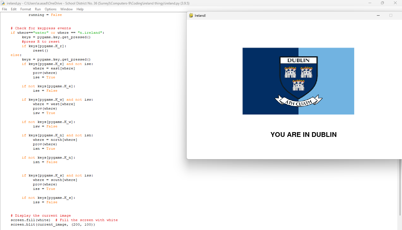Click 'if keys[pygame.K_s] and not iss:' line
Image resolution: width=402 pixels, height=230 pixels.
[58, 175]
